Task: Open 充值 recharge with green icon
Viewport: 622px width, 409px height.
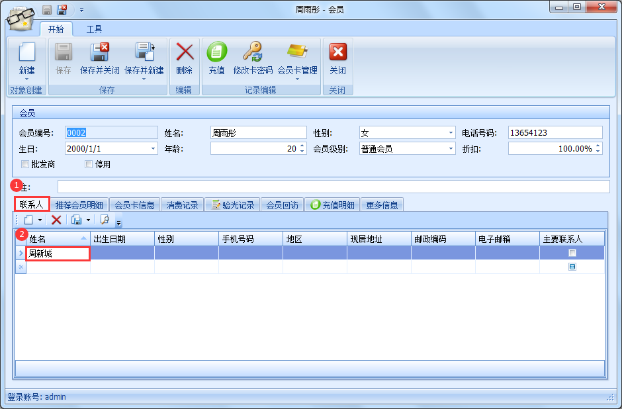Action: click(216, 53)
